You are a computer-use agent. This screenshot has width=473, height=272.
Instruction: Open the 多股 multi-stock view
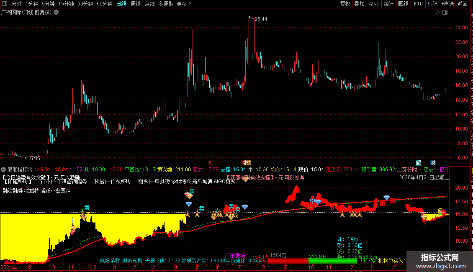[x=374, y=4]
